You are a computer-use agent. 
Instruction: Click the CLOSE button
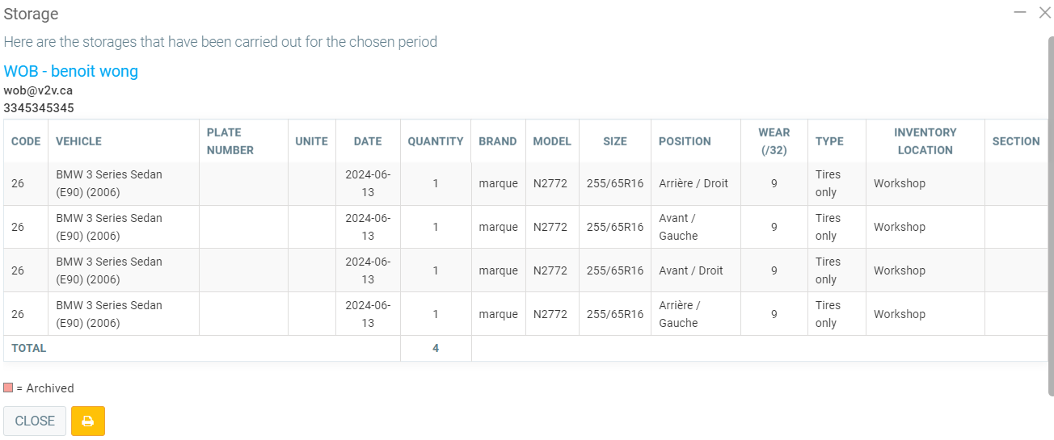[35, 421]
